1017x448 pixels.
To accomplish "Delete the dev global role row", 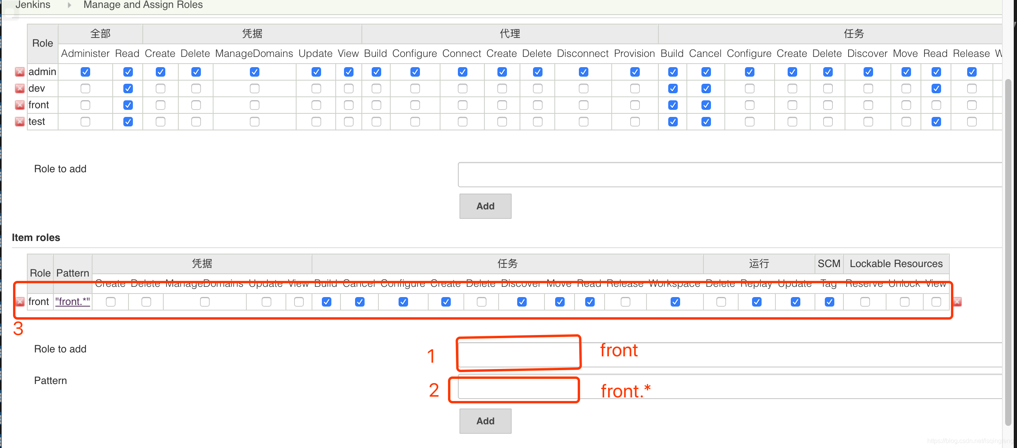I will click(x=19, y=88).
